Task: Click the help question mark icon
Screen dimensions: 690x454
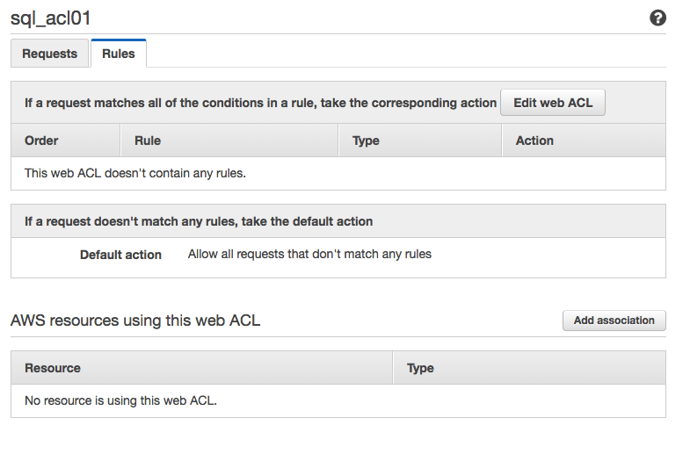Action: pyautogui.click(x=657, y=18)
